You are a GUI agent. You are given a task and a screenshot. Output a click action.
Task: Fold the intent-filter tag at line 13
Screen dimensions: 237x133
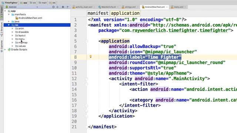(86, 84)
